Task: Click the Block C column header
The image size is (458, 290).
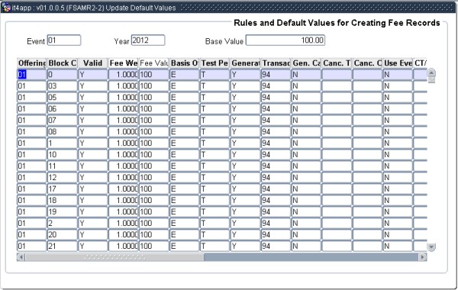Action: pos(62,63)
